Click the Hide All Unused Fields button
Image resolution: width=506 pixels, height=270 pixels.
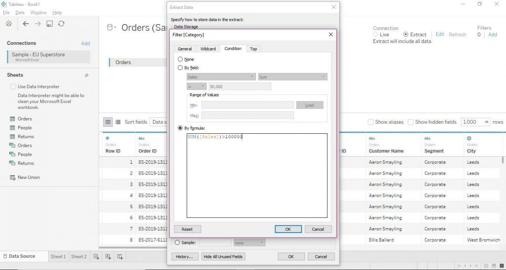point(223,256)
